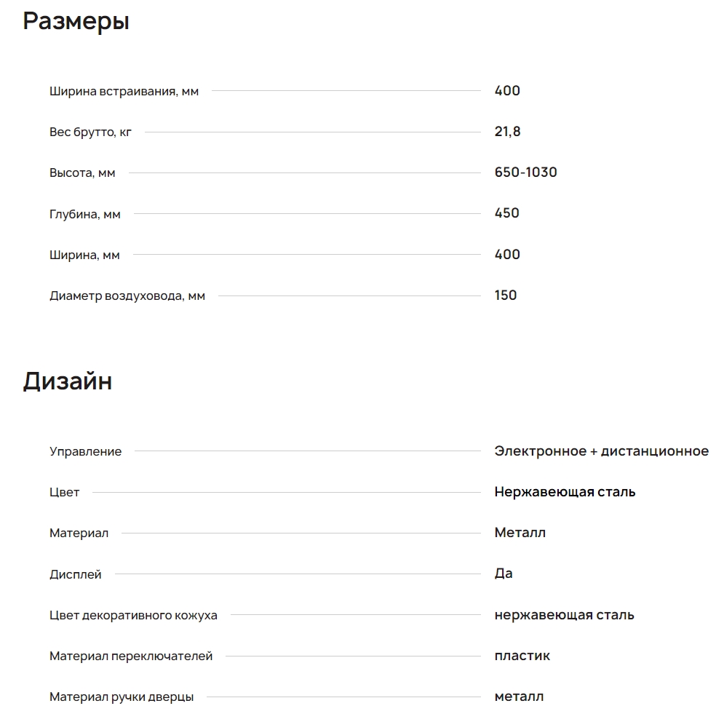Click the Глубина, мм label
Image resolution: width=724 pixels, height=722 pixels.
point(85,214)
